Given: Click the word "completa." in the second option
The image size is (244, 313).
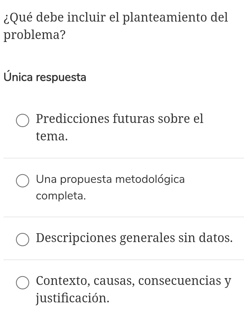Looking at the screenshot, I should tap(61, 196).
